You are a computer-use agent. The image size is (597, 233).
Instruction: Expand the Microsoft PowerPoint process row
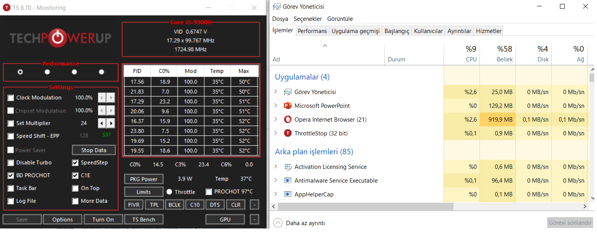pyautogui.click(x=276, y=106)
